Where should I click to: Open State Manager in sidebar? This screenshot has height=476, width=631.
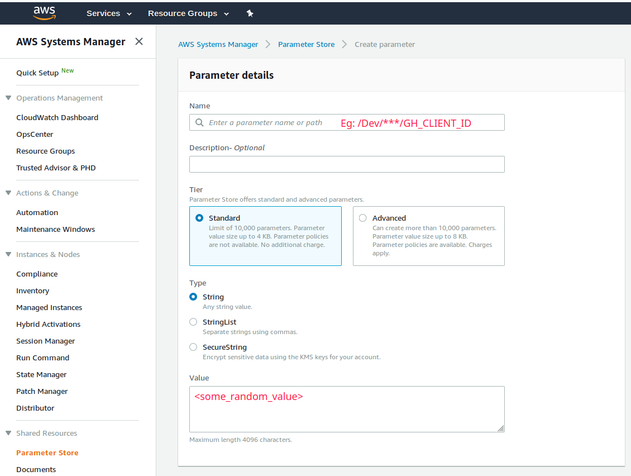(x=41, y=374)
